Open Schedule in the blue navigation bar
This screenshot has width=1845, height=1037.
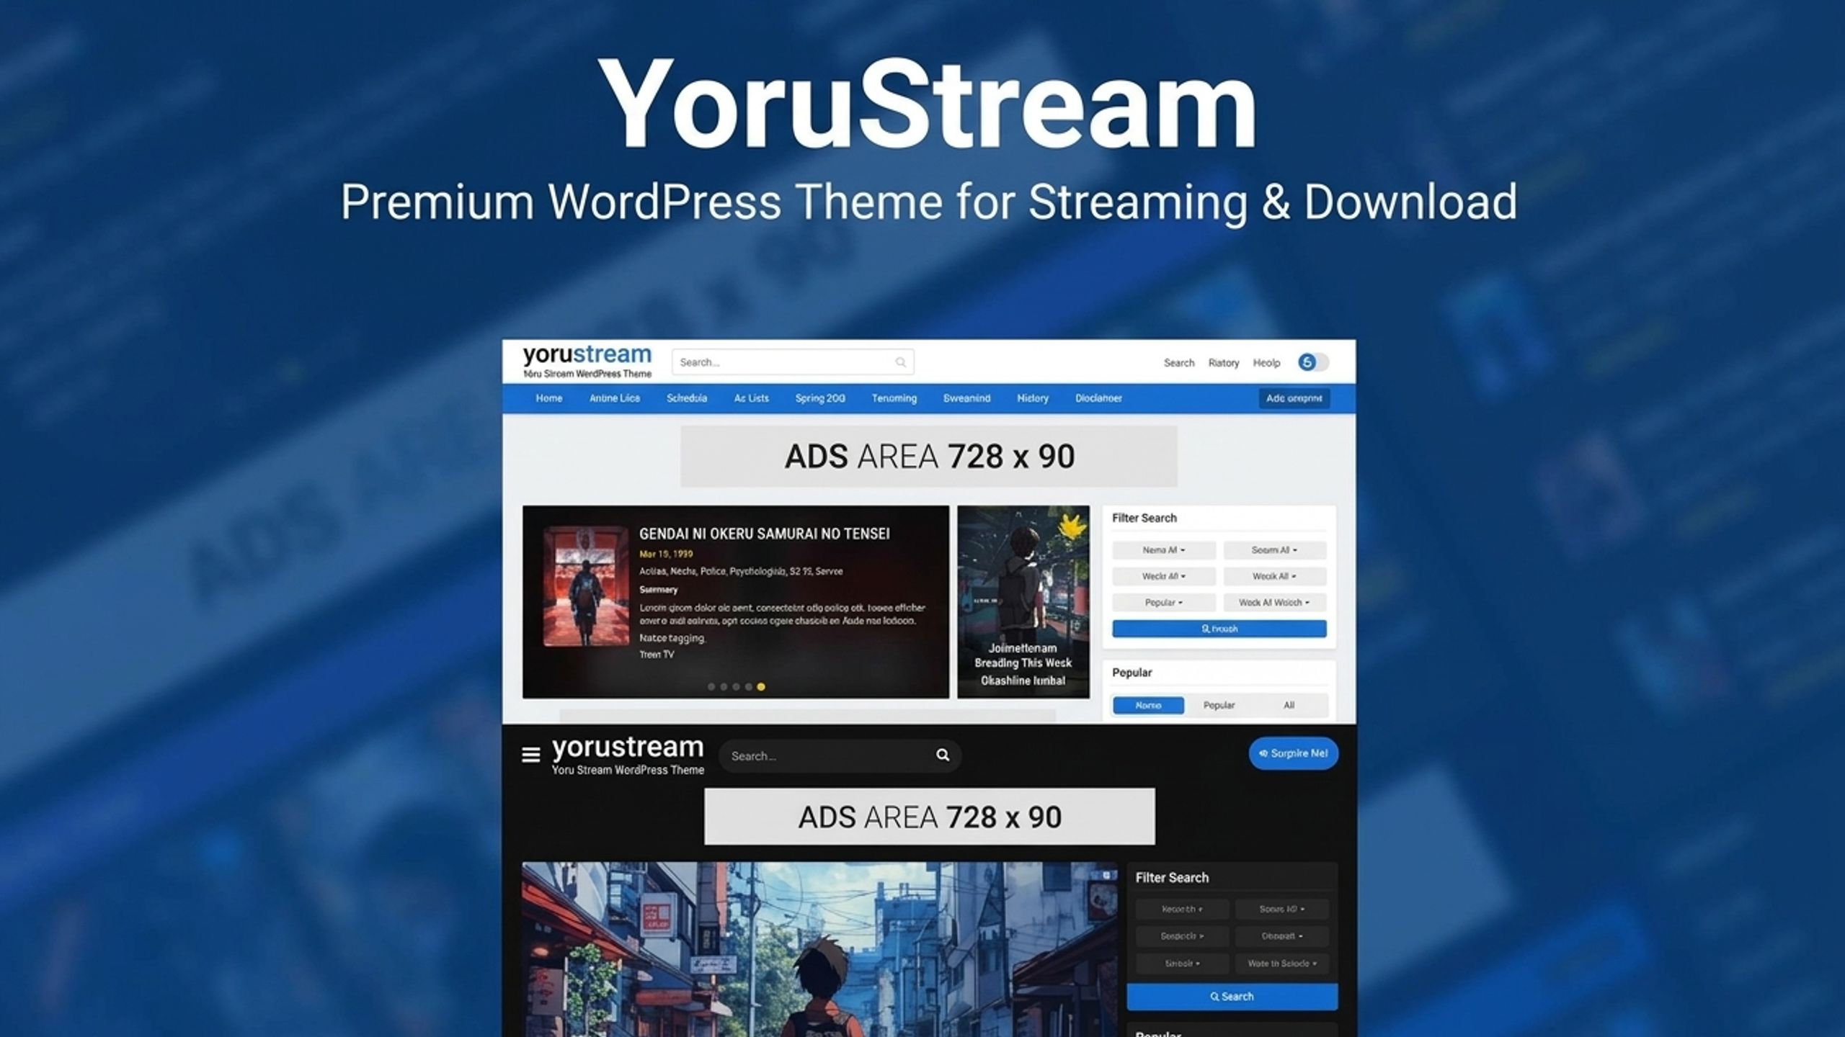[x=687, y=398]
